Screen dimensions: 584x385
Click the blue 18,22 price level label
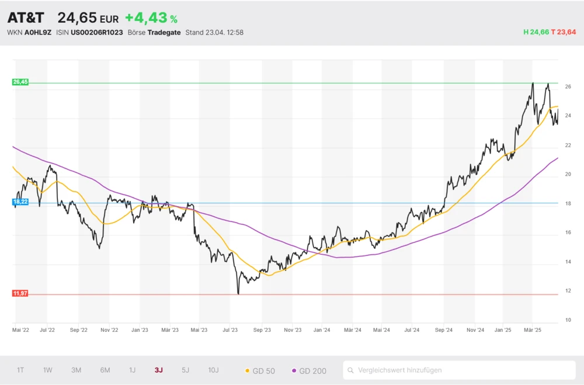coord(20,202)
